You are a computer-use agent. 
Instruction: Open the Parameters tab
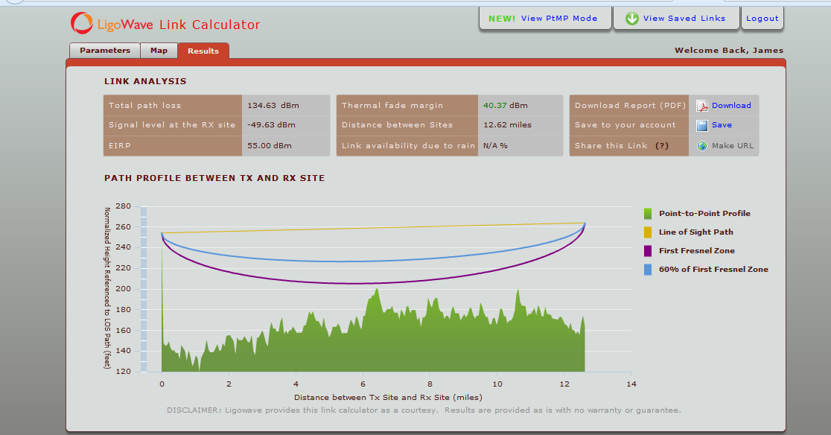click(x=105, y=51)
